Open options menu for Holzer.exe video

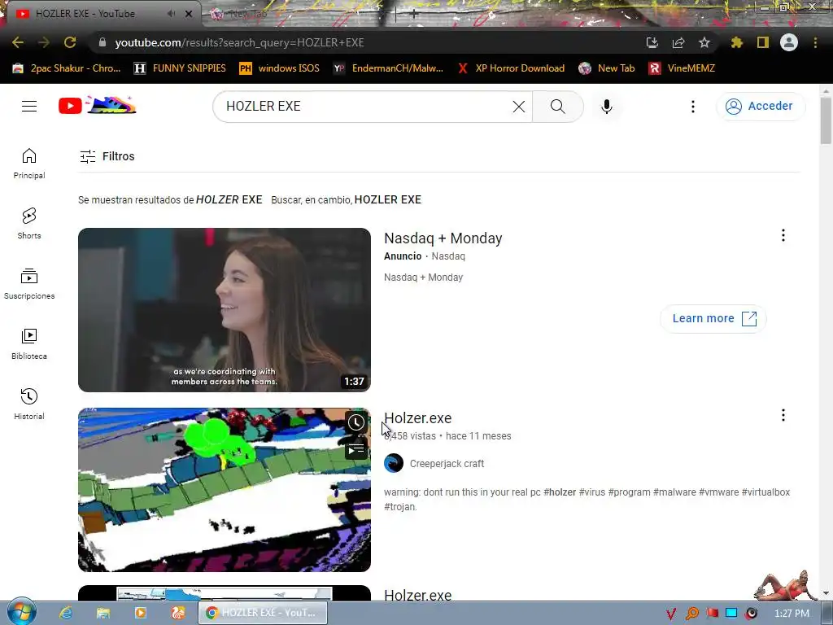[x=783, y=415]
